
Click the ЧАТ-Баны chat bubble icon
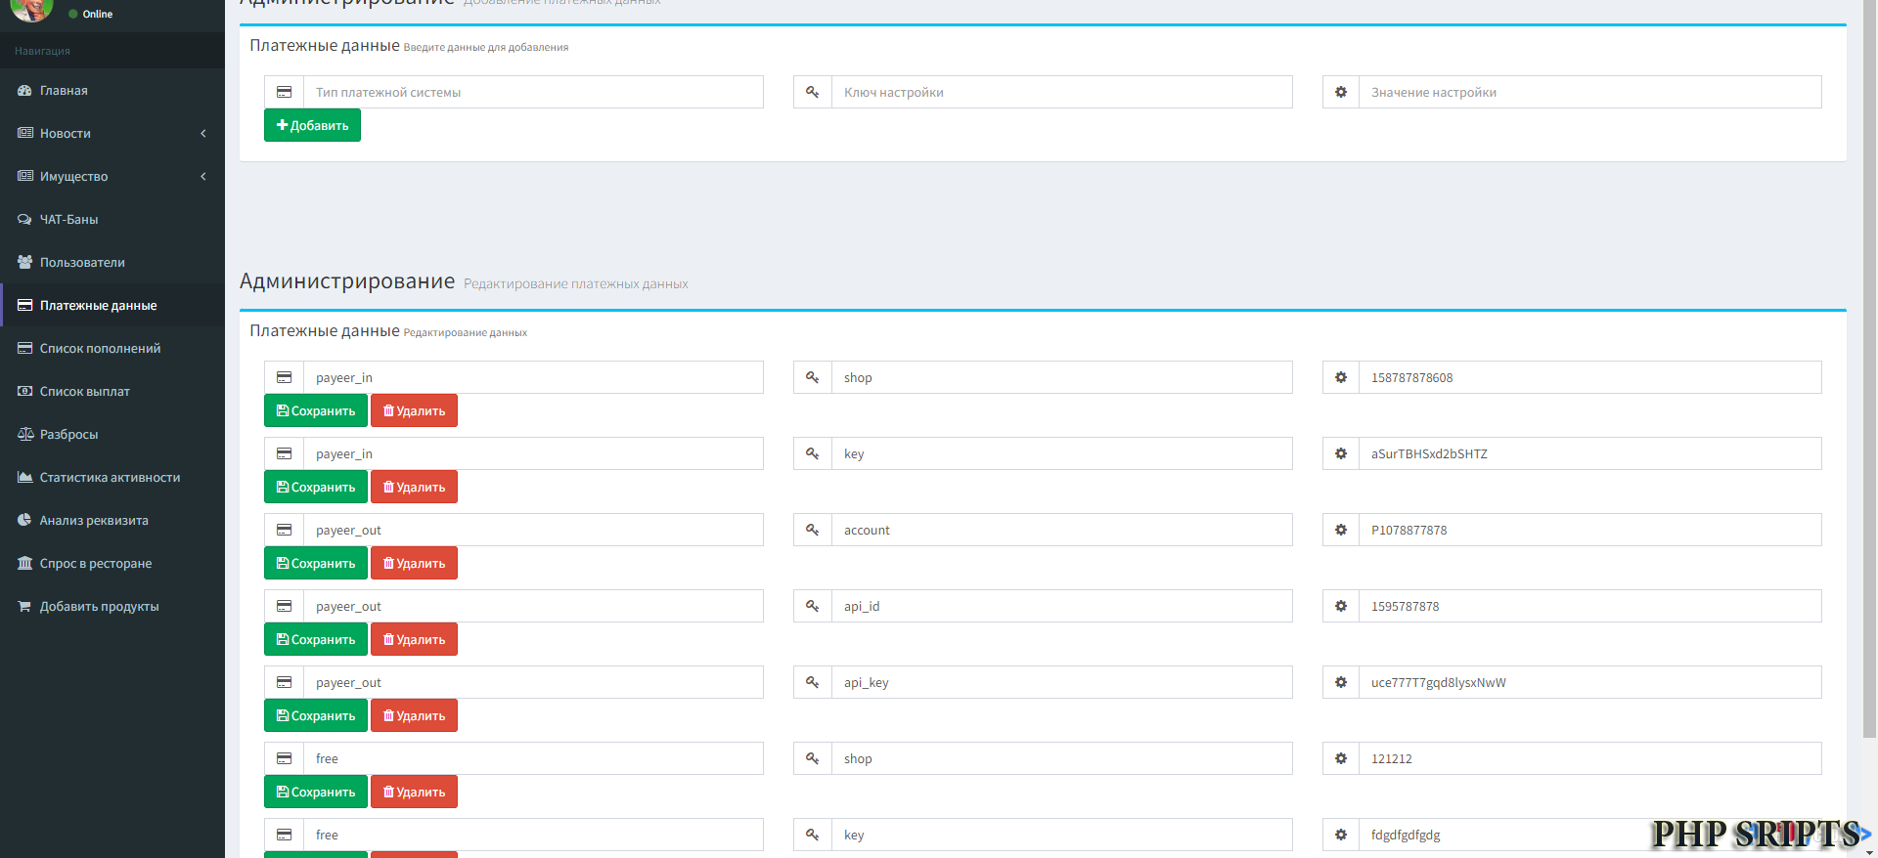(24, 220)
